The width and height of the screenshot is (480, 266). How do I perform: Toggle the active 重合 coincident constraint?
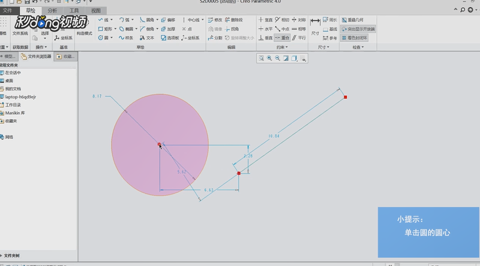pyautogui.click(x=282, y=38)
